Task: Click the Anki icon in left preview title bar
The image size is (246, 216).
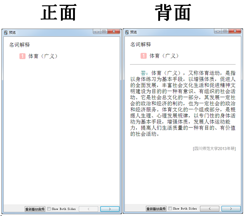Action: 6,32
